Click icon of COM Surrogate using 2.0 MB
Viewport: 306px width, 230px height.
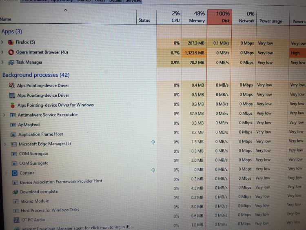tap(14, 163)
